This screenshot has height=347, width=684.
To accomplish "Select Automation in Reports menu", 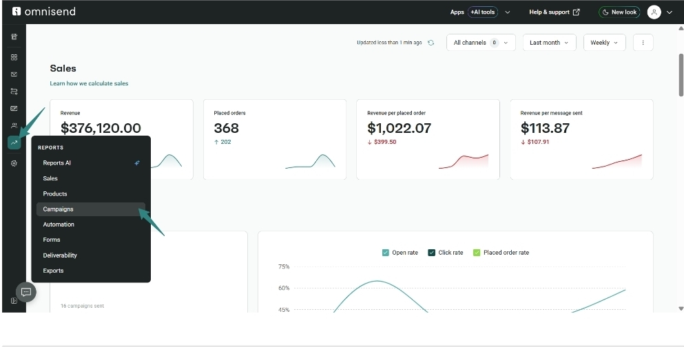I will coord(91,224).
